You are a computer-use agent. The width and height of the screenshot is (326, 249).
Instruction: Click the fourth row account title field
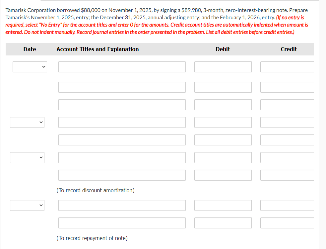pyautogui.click(x=122, y=122)
